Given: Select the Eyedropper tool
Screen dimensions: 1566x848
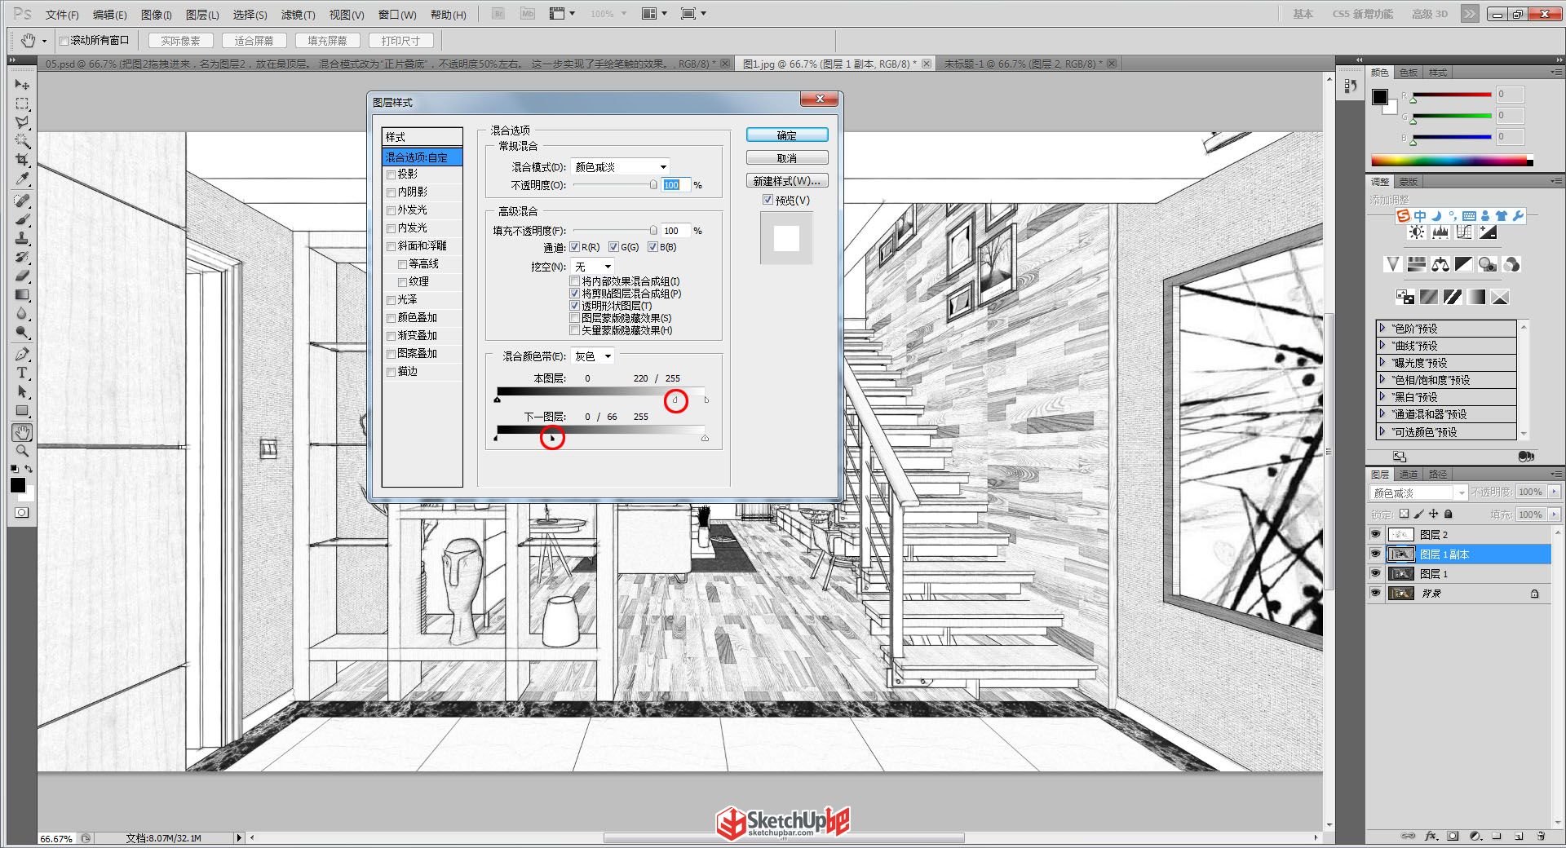Looking at the screenshot, I should coord(22,179).
